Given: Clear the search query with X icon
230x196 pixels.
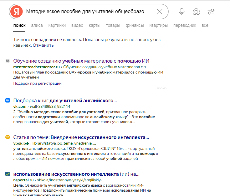Looking at the screenshot, I should coord(160,12).
